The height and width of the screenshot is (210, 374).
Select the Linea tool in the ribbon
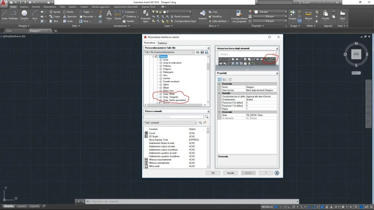[5, 15]
